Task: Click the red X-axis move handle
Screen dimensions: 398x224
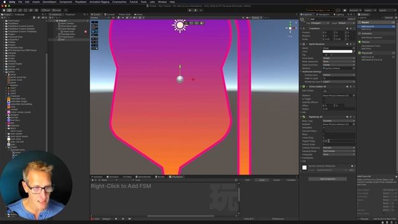Action: pos(193,80)
